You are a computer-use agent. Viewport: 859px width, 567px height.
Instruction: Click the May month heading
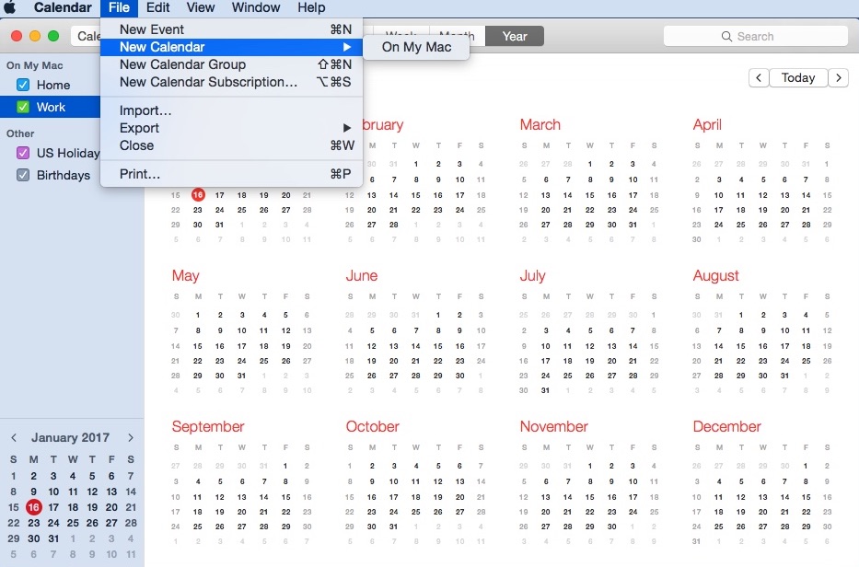[x=185, y=275]
